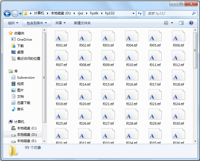
Task: Open OneDrive in the navigation pane
Action: point(24,39)
